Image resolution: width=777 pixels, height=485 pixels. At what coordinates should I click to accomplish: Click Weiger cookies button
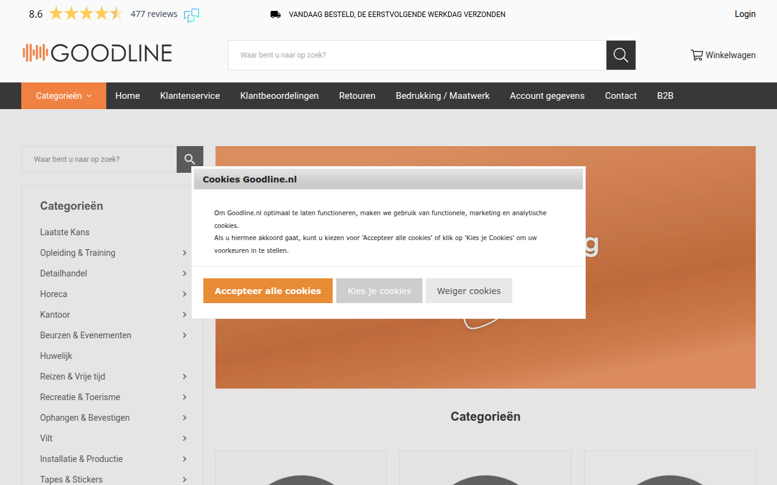[469, 291]
